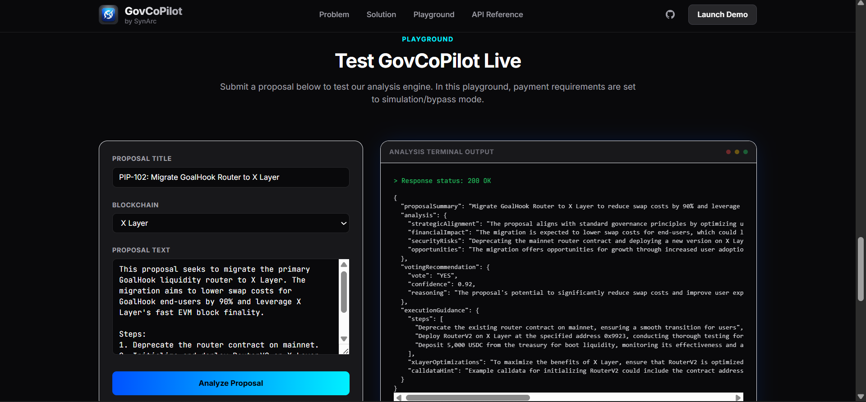This screenshot has width=866, height=402.
Task: Click the down arrow of proposal text scrollbar
Action: pos(344,339)
